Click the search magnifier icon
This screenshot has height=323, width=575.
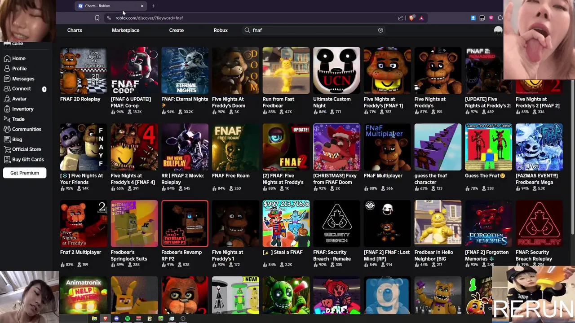click(247, 30)
